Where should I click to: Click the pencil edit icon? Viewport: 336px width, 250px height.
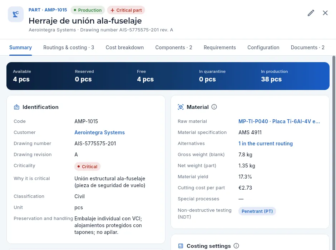tap(311, 13)
